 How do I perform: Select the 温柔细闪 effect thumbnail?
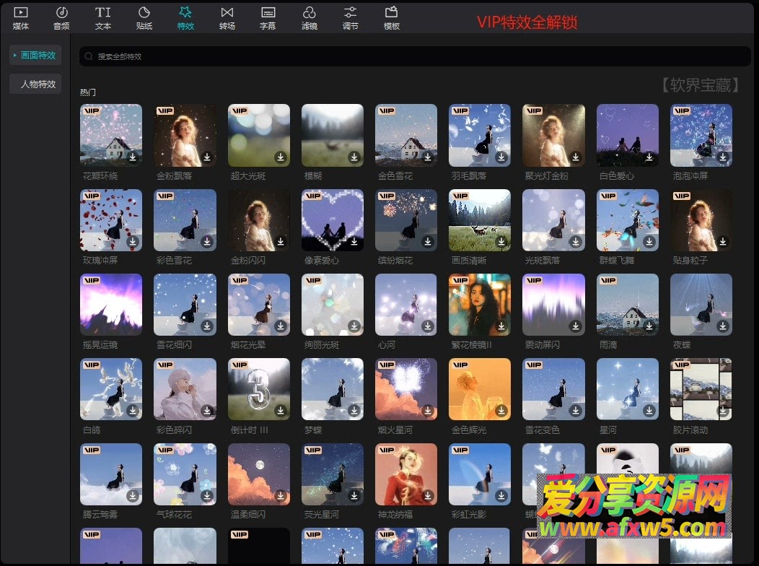[x=259, y=474]
